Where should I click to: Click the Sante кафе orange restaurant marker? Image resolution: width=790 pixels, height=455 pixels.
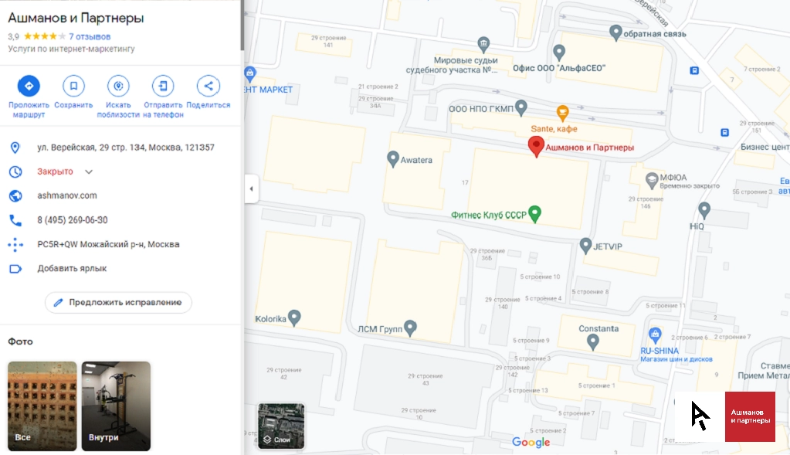(562, 112)
